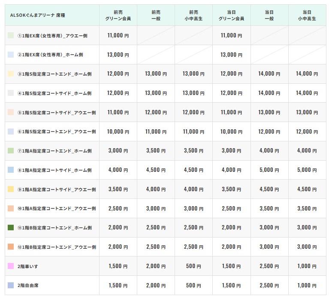Viewport: 329px width, 299px height.
Task: Select row label ⑨1階A指定席コートサイド_アウエー側
Action: point(57,189)
